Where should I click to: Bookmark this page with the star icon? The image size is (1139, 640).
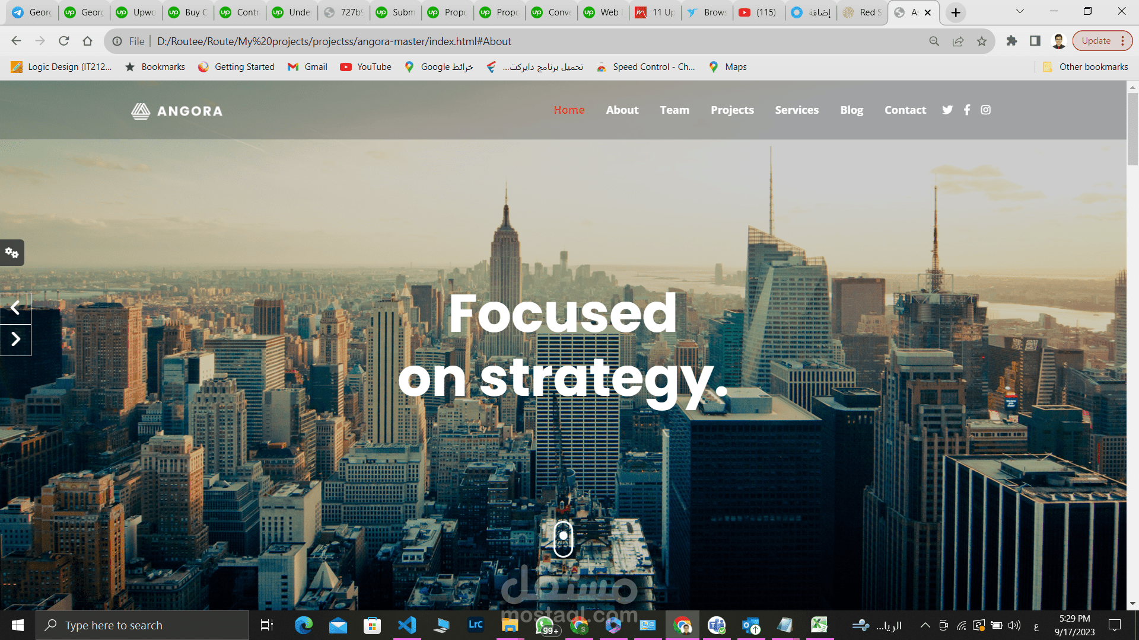(x=982, y=41)
